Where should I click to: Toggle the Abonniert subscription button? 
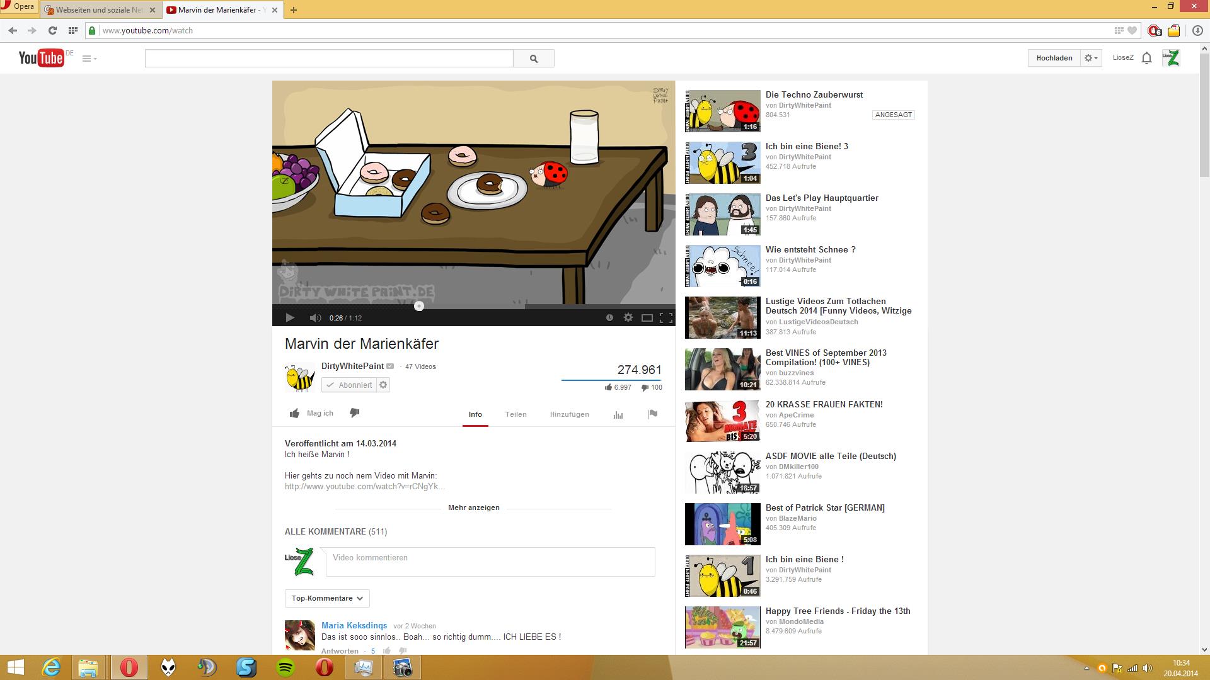click(349, 385)
